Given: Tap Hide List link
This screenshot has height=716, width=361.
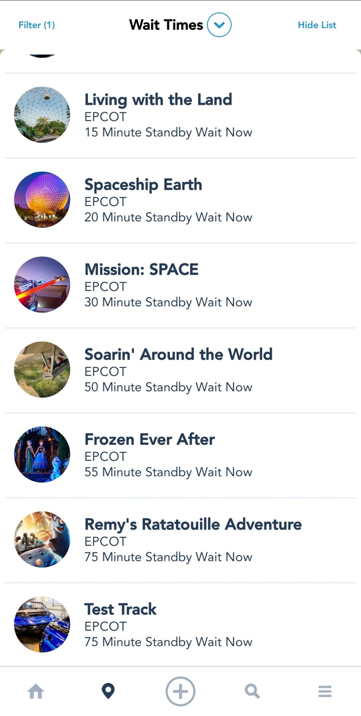Looking at the screenshot, I should 317,25.
